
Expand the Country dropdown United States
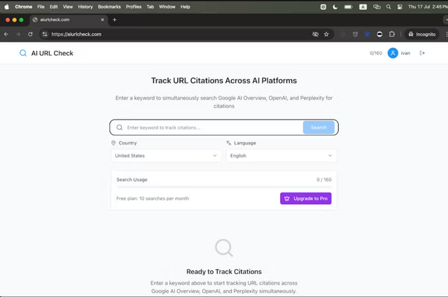166,156
